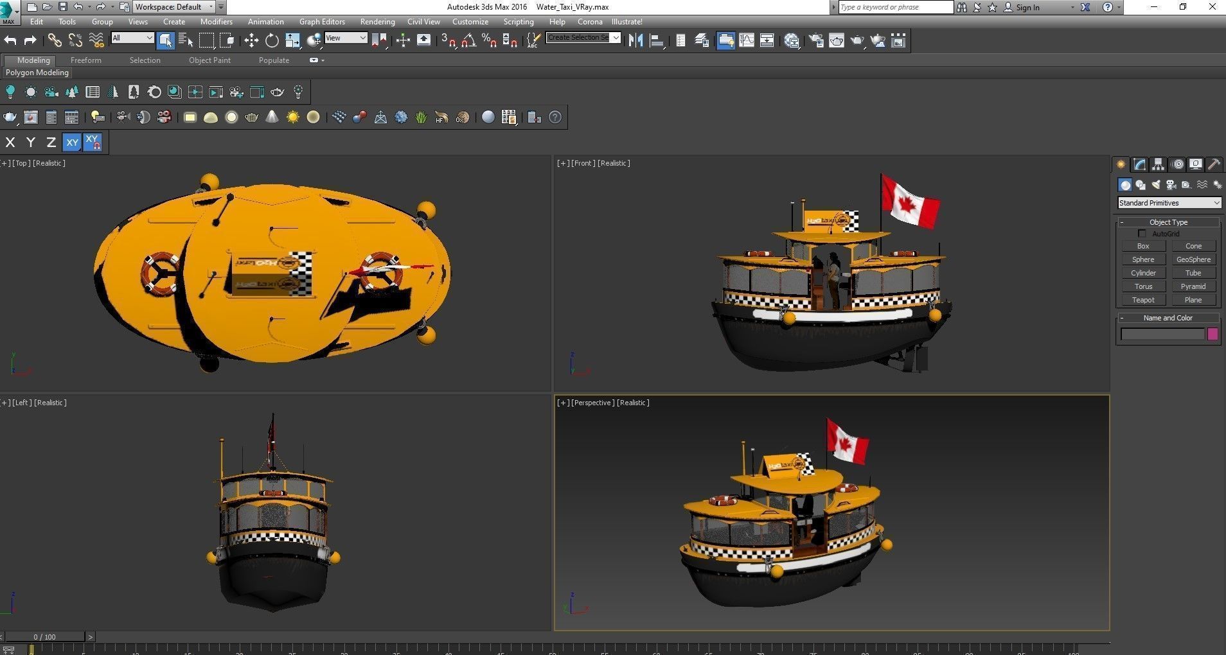Image resolution: width=1226 pixels, height=655 pixels.
Task: Open the Curve Editor
Action: [747, 40]
